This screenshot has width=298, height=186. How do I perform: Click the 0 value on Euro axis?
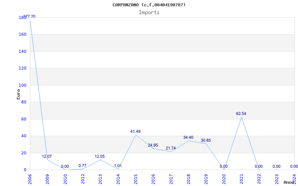(25, 170)
